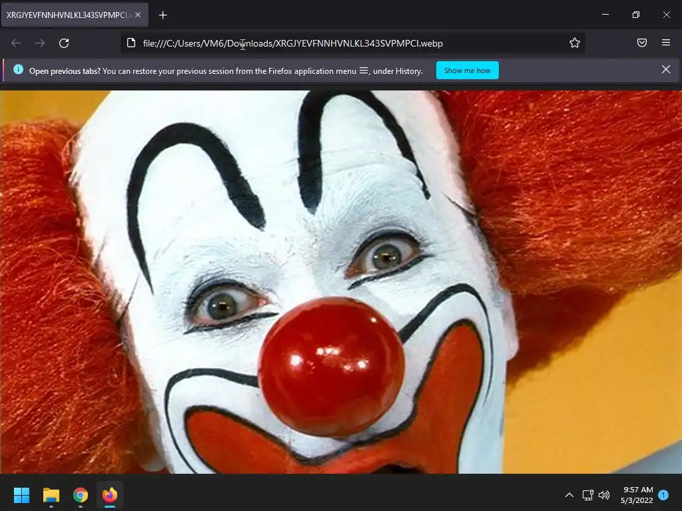Click the clown image in the viewer
Image resolution: width=682 pixels, height=511 pixels.
pyautogui.click(x=341, y=281)
